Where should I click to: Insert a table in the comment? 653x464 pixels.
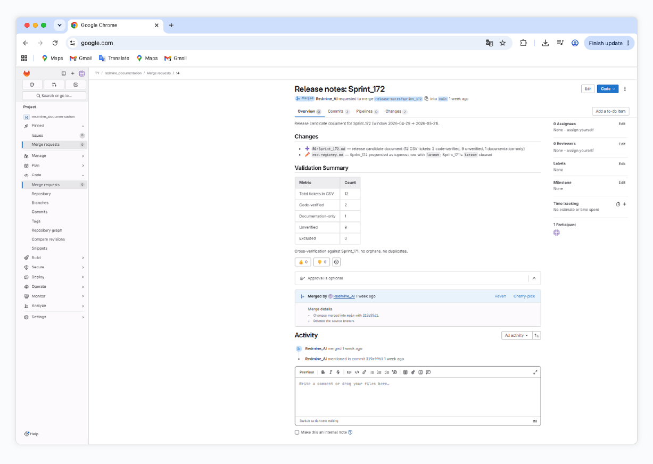(x=405, y=372)
